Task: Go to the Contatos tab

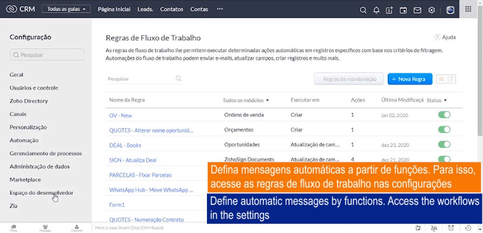Action: (x=172, y=9)
